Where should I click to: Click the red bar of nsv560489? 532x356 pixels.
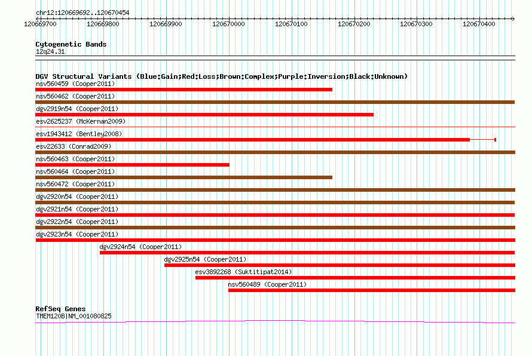(372, 290)
